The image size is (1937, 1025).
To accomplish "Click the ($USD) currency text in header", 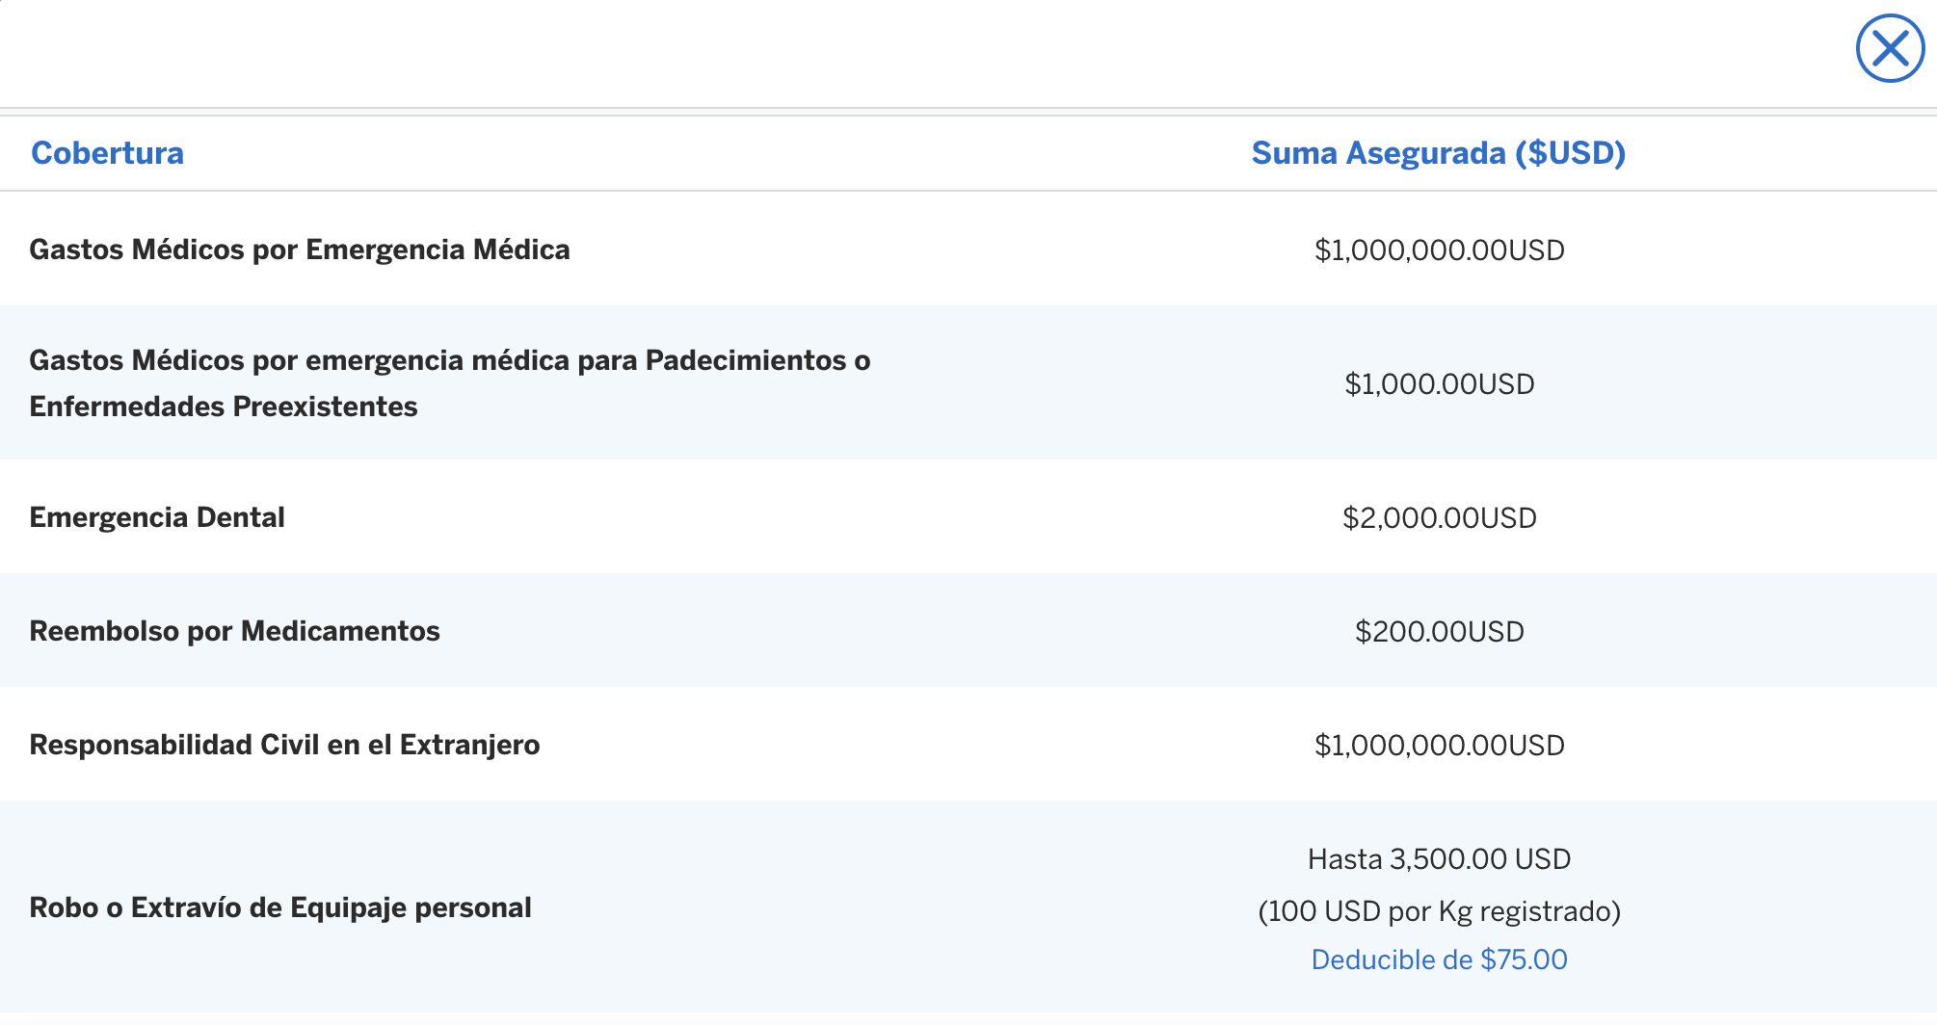I will point(1570,153).
